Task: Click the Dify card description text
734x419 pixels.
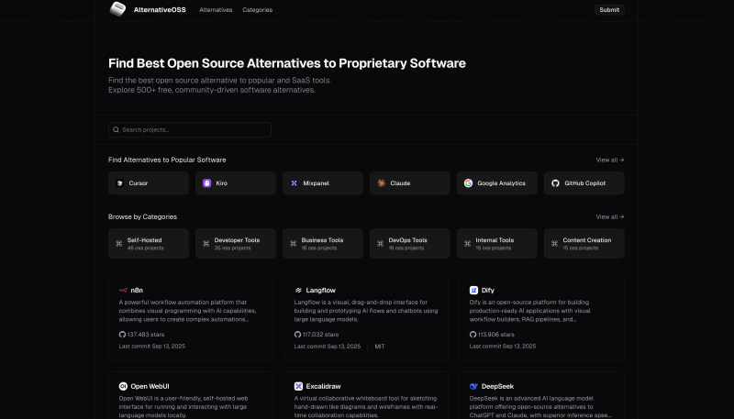Action: 530,311
